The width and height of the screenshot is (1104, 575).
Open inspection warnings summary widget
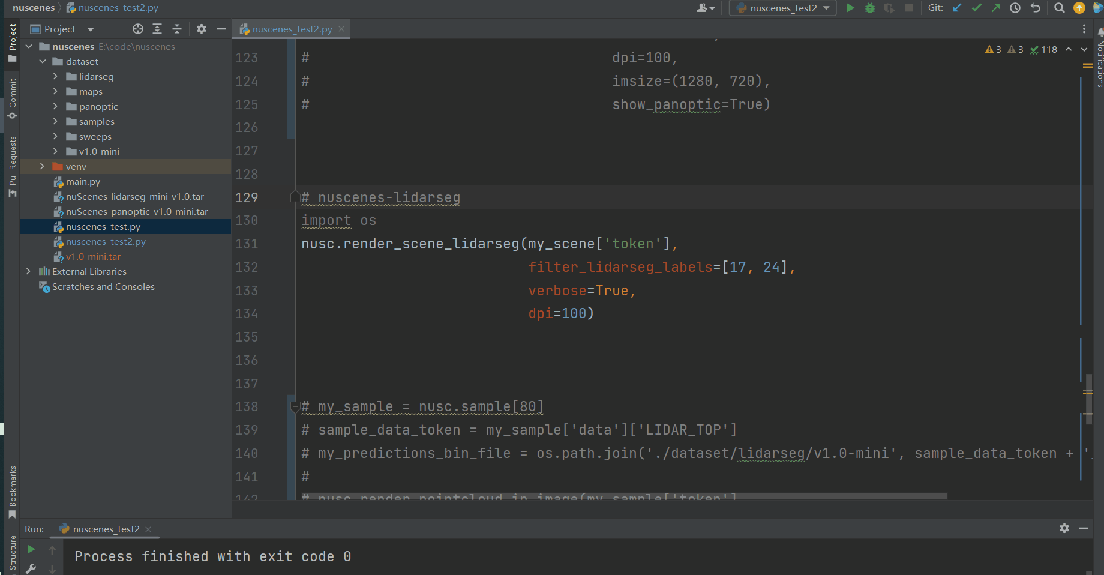pyautogui.click(x=1021, y=49)
